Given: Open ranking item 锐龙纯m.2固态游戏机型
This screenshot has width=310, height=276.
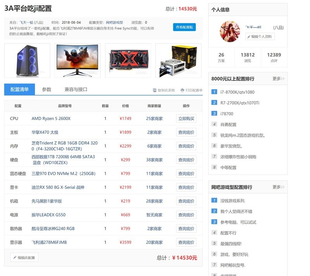Looking at the screenshot, I should [x=243, y=135].
